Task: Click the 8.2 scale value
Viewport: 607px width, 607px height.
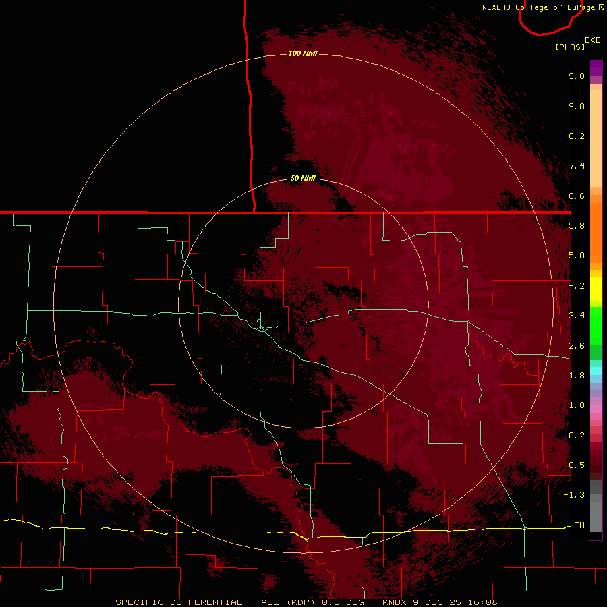Action: tap(577, 136)
